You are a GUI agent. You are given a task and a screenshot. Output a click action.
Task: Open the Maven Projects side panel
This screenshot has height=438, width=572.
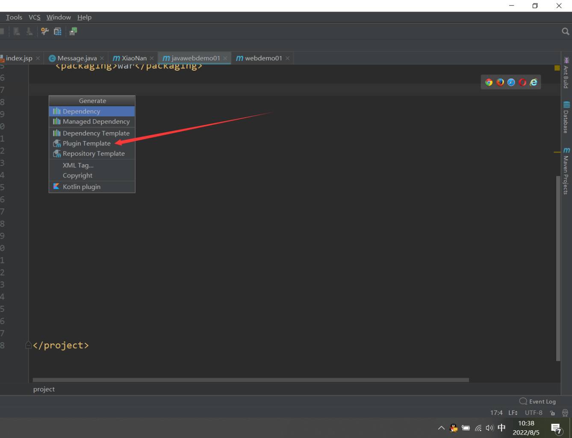pos(566,171)
